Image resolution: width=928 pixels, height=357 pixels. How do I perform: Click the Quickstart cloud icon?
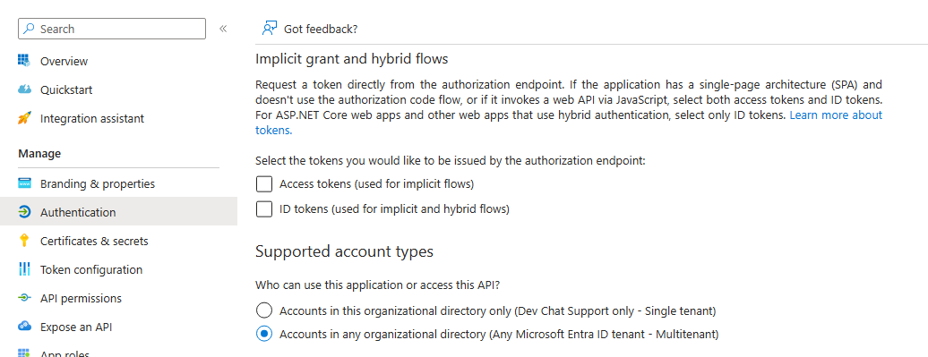(24, 89)
